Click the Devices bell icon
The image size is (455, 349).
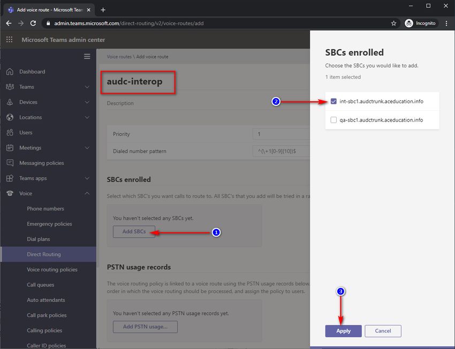click(10, 102)
